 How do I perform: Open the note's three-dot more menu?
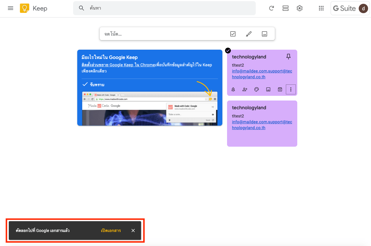pos(291,90)
